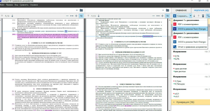Toggle synchronized scrolling in left pane

coord(81,16)
